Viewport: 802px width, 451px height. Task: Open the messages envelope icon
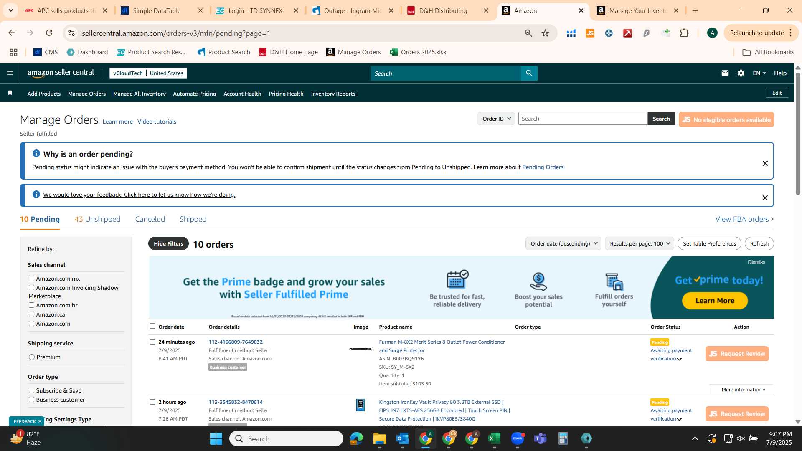[x=725, y=73]
